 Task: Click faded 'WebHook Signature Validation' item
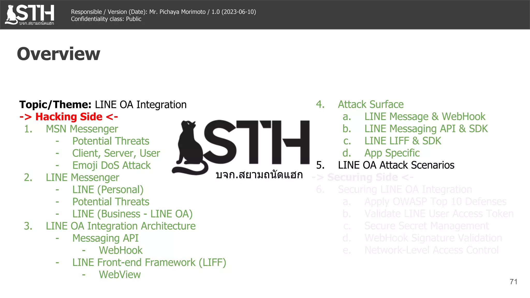[433, 238]
